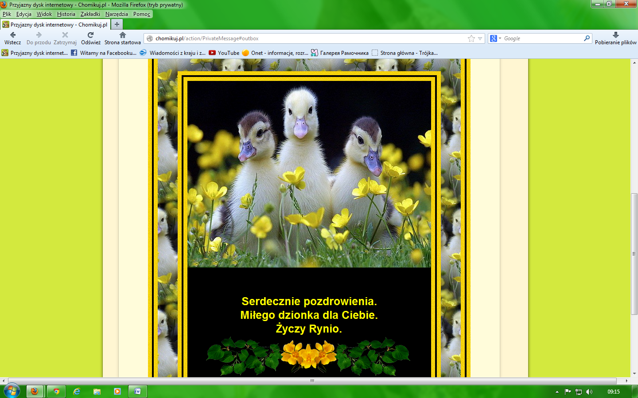Open Witamy na Facebooku bookmark
This screenshot has height=398, width=638.
click(x=104, y=53)
